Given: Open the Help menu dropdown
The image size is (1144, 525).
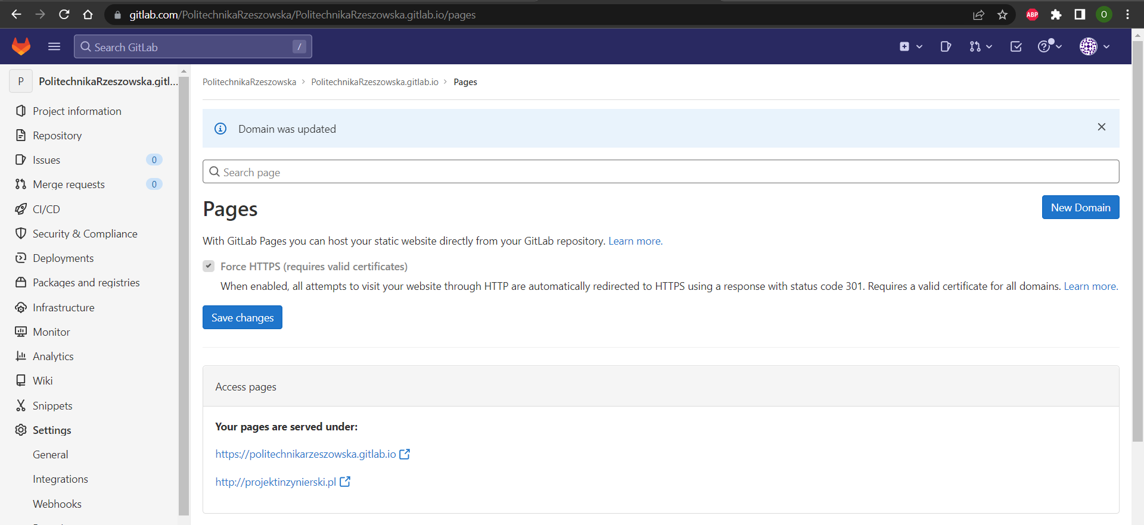Looking at the screenshot, I should click(1049, 46).
